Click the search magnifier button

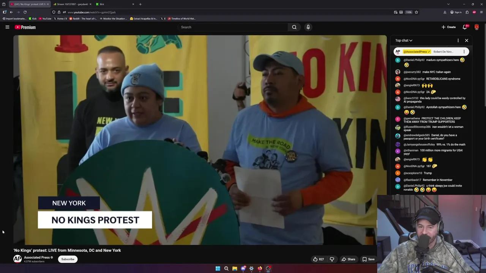(294, 27)
